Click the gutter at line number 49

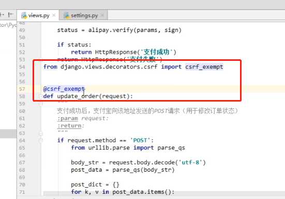click(x=22, y=30)
